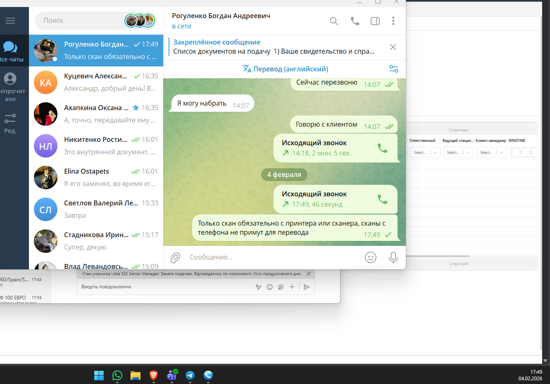
Task: Start a voice call from the chat header
Action: tap(355, 21)
